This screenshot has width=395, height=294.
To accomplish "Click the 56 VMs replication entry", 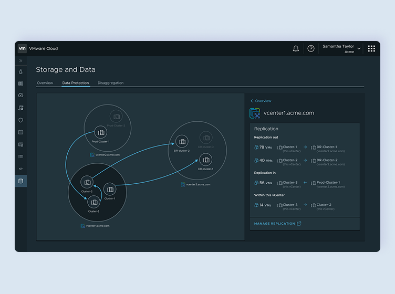I will [x=263, y=183].
